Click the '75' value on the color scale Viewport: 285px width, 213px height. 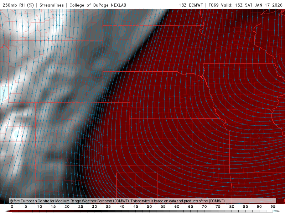point(218,207)
